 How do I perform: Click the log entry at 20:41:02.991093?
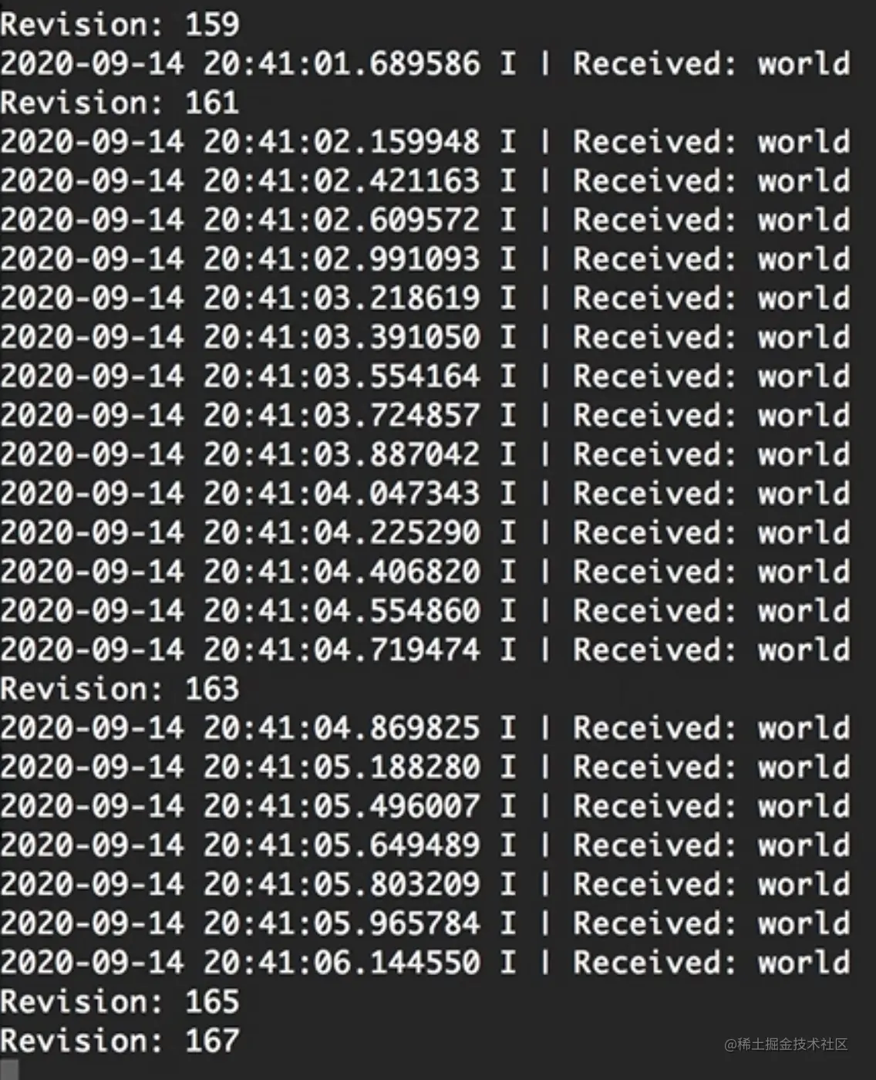click(425, 259)
